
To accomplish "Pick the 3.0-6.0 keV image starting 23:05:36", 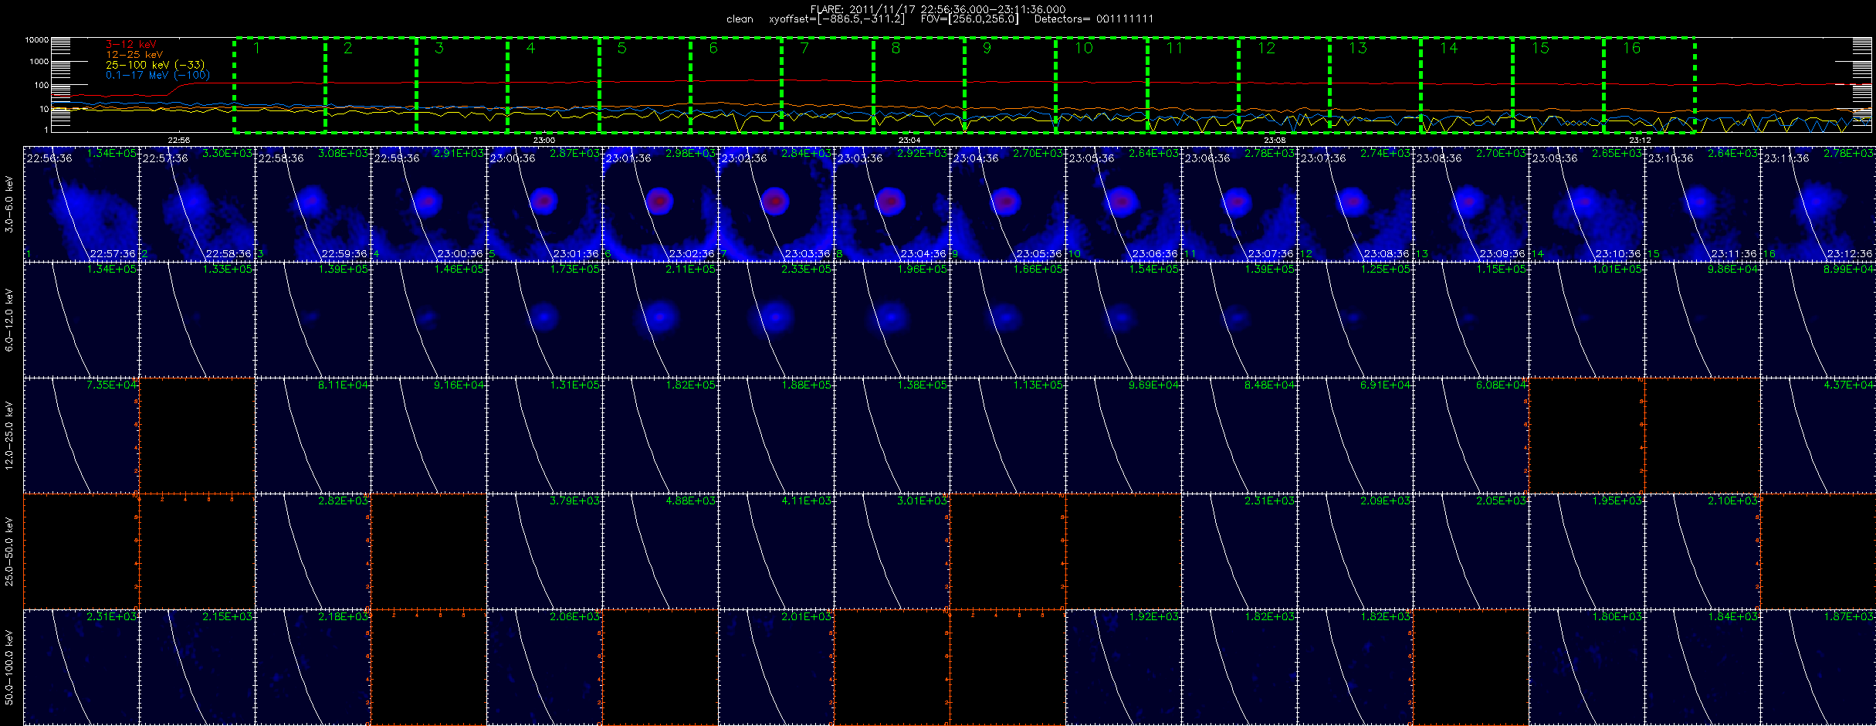I will point(1123,204).
